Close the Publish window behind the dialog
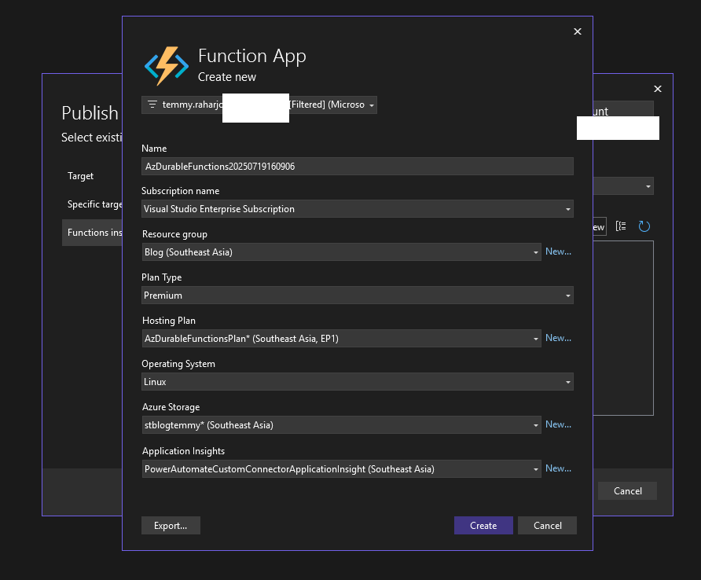This screenshot has width=701, height=580. point(657,89)
